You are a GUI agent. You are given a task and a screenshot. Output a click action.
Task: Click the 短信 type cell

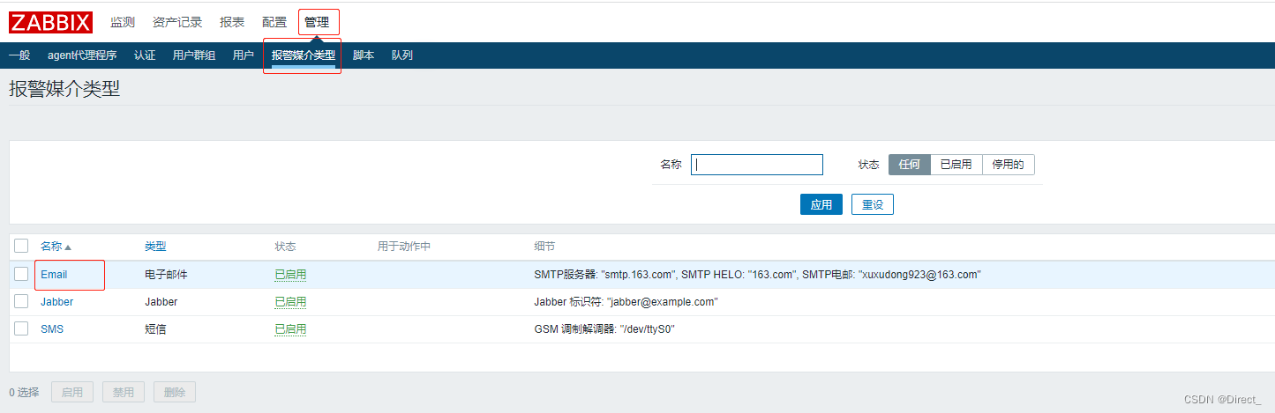pos(155,329)
